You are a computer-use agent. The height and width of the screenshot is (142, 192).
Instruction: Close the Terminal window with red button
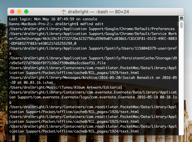pos(13,12)
